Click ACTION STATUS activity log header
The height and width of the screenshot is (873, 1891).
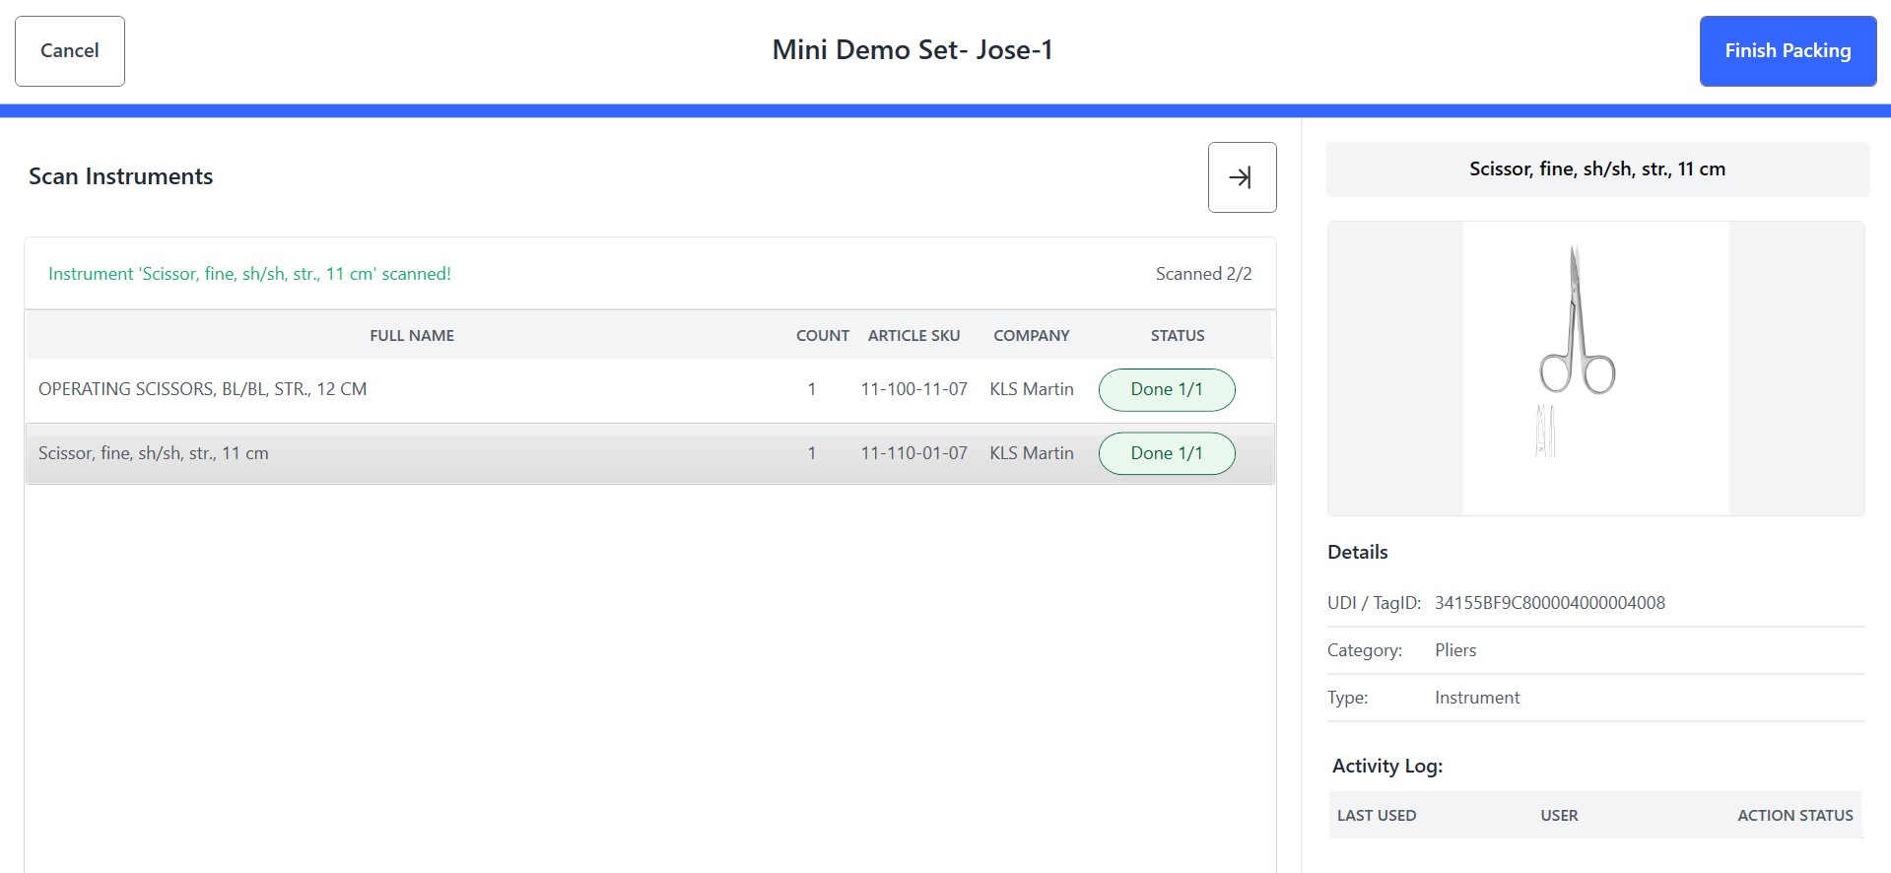coord(1795,816)
